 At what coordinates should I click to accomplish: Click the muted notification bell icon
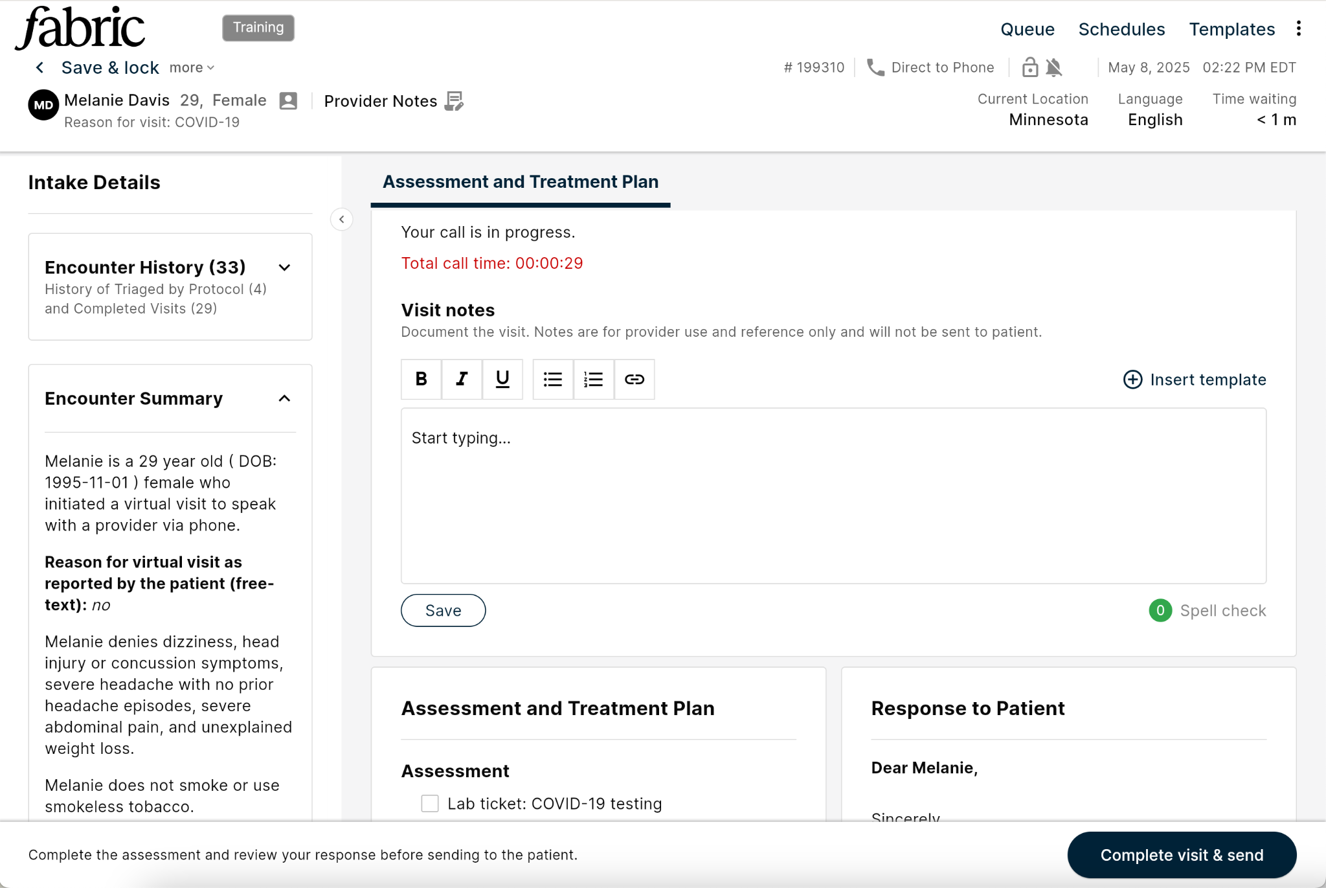[1054, 67]
